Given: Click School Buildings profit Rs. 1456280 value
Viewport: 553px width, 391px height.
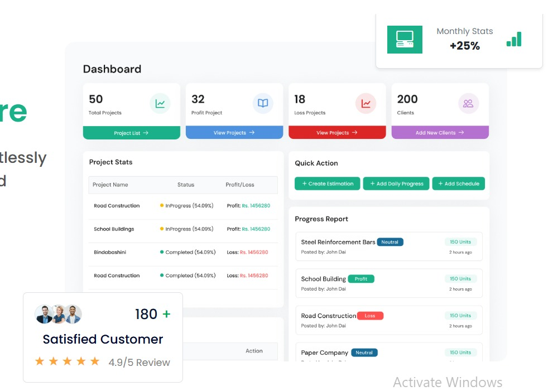Looking at the screenshot, I should click(256, 229).
